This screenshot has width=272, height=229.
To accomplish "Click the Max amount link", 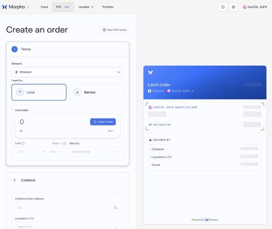I will [110, 131].
